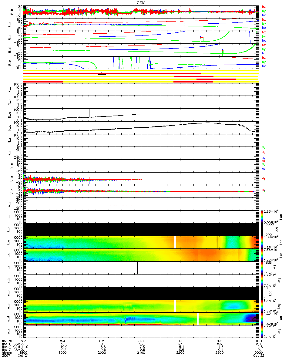Screen dimensions: 282x364
Task: Click the white data gap in I_a spectrogram
Action: (x=175, y=242)
